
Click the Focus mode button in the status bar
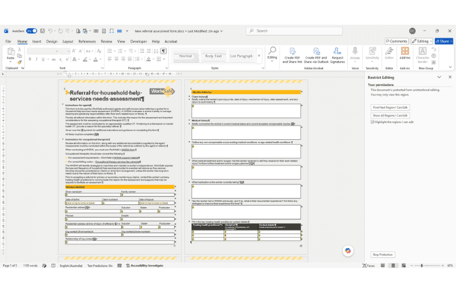(369, 266)
